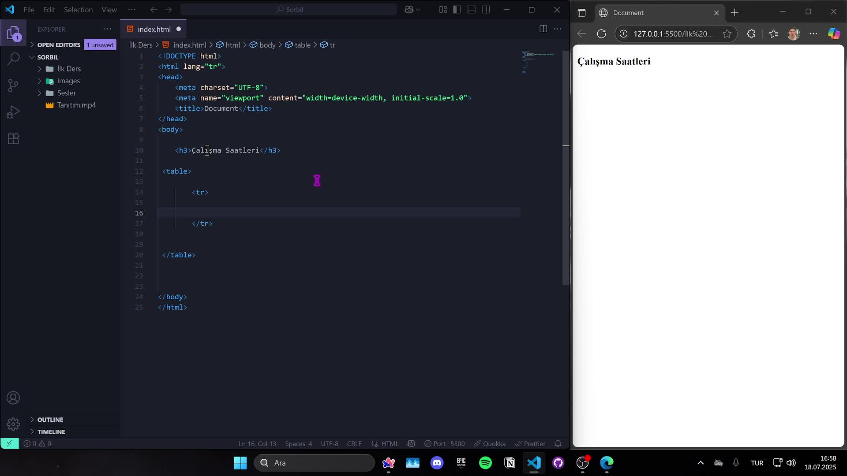Open Run and Debug view
Viewport: 847px width, 476px height.
(13, 112)
